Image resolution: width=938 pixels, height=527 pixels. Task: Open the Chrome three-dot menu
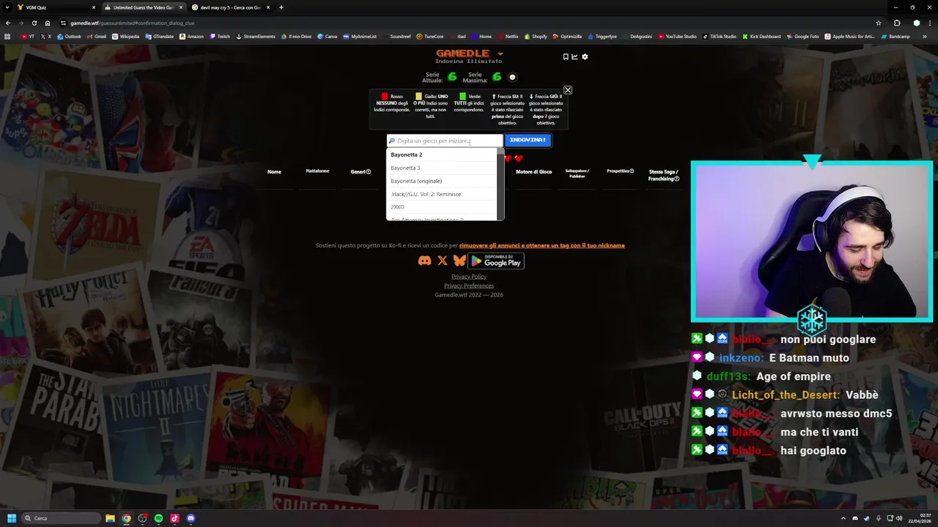(929, 23)
